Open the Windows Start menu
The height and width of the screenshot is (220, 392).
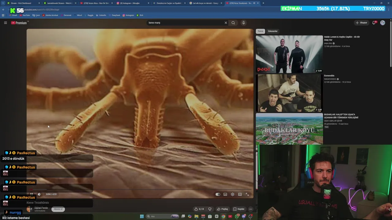point(142,216)
